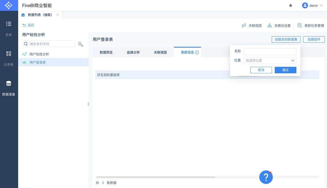Viewport: 327px width, 188px height.
Task: Open the help question mark button
Action: tap(266, 177)
